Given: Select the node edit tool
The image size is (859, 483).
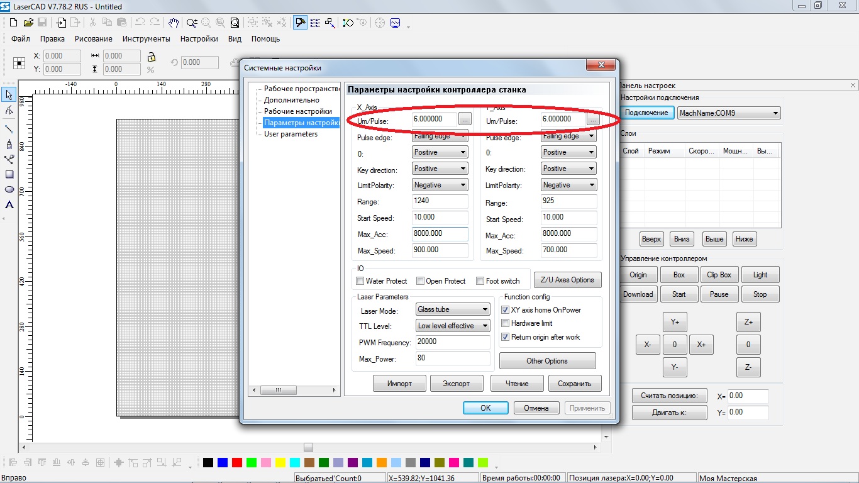Looking at the screenshot, I should point(9,111).
